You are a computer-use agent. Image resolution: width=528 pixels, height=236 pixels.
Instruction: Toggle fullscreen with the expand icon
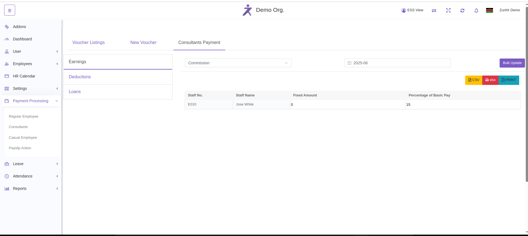(448, 10)
